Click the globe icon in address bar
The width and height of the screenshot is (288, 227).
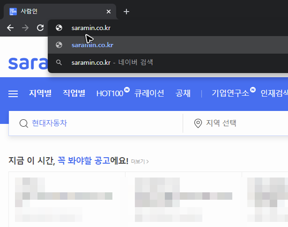click(x=59, y=28)
